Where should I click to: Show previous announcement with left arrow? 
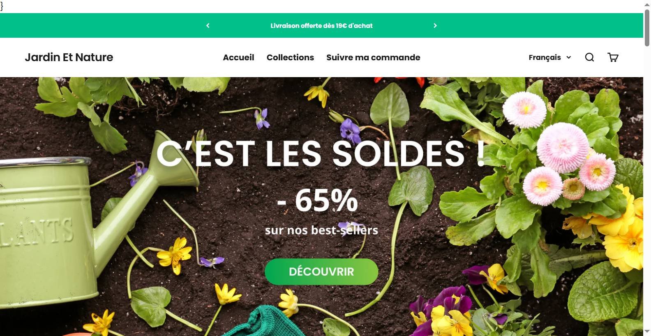[x=208, y=25]
